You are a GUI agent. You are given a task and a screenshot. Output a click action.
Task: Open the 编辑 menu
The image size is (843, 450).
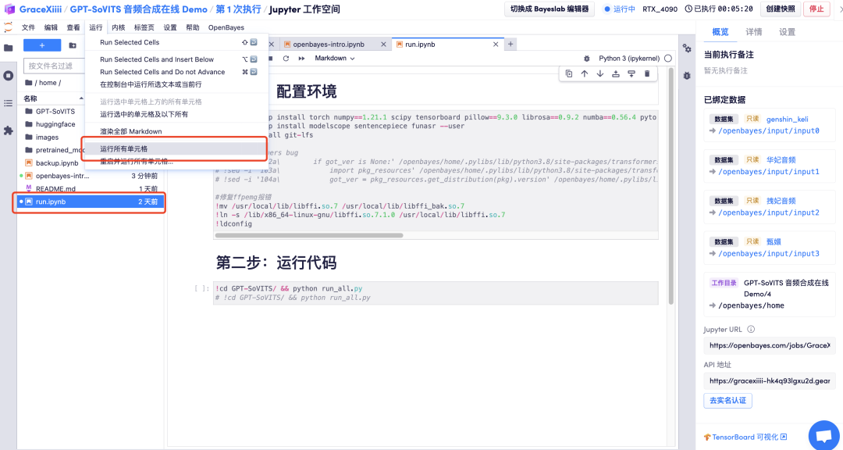tap(51, 27)
